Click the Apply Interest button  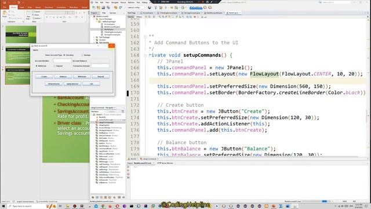click(72, 84)
